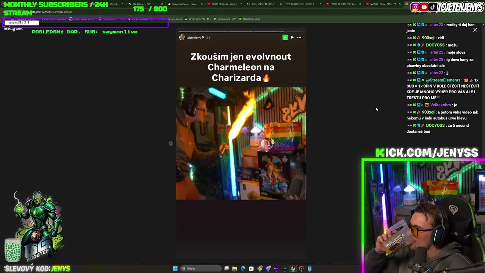Click the story video of the flame
485x273 pixels.
[x=241, y=143]
